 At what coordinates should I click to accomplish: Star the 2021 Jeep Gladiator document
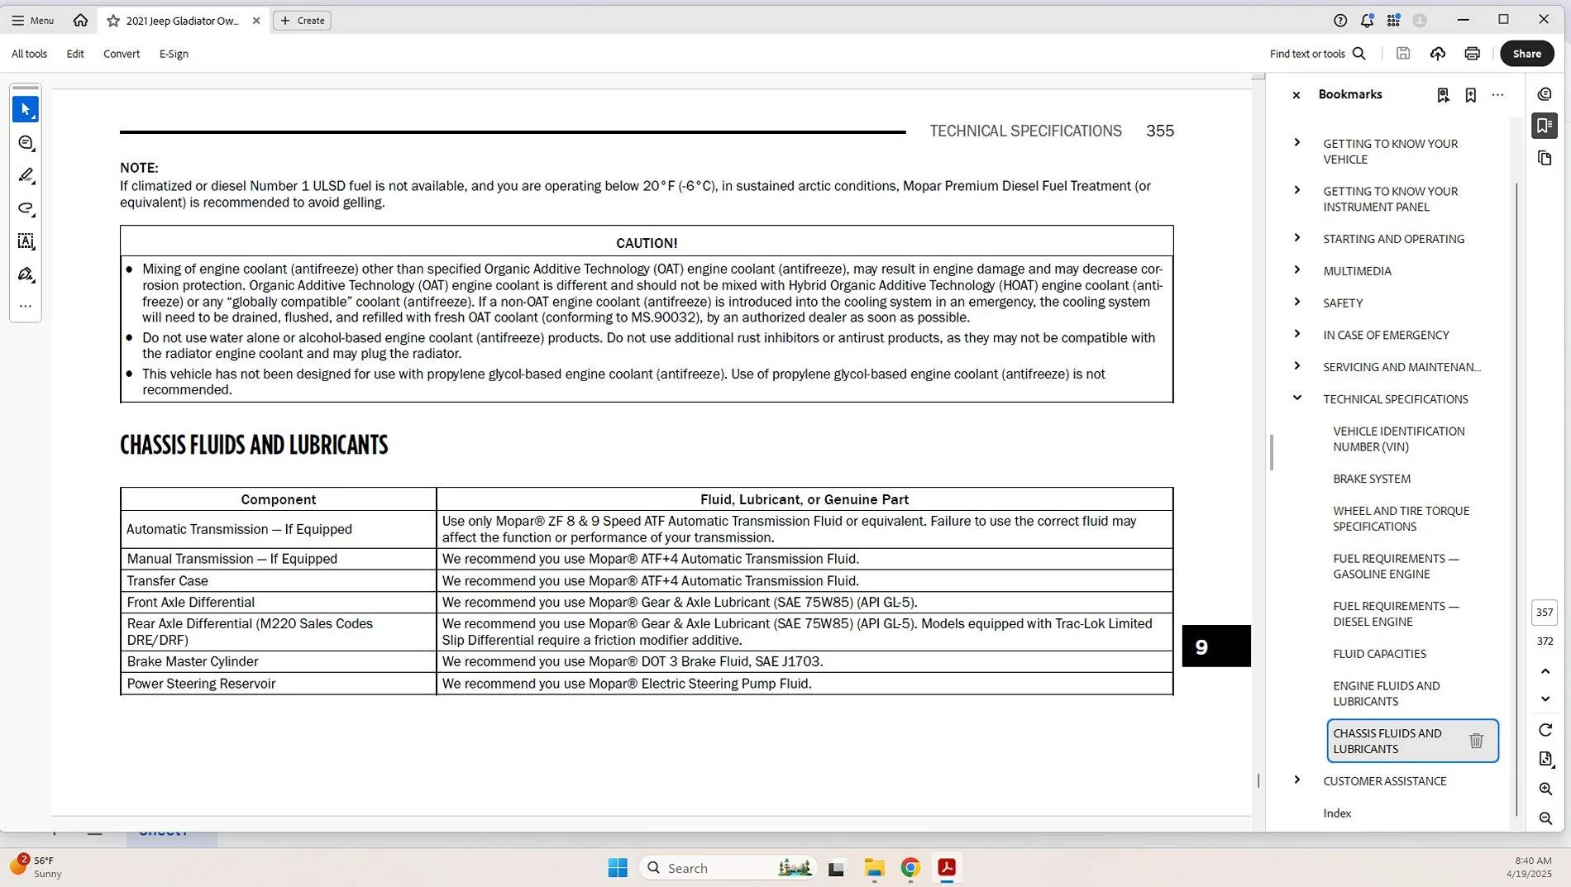click(113, 21)
